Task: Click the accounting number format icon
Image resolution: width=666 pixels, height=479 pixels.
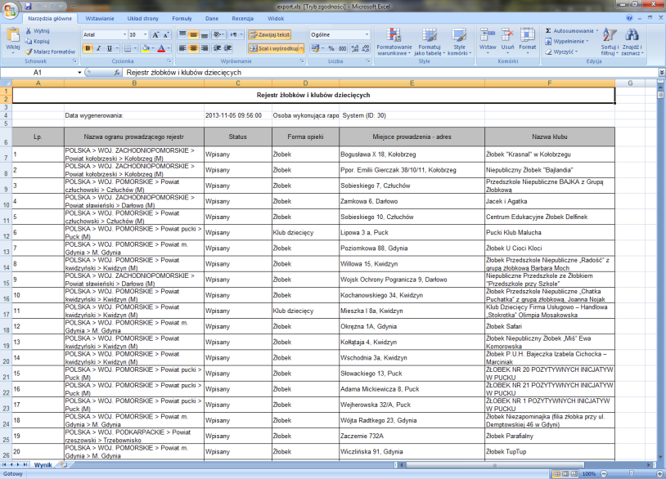Action: 315,48
